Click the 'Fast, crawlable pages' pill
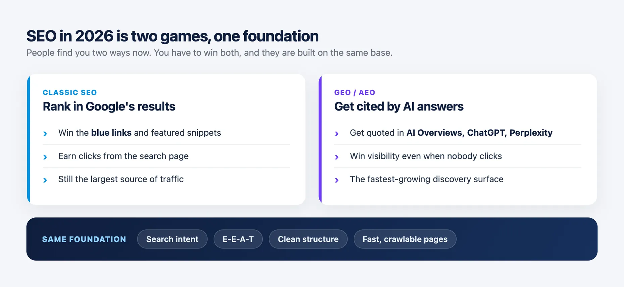This screenshot has width=624, height=287. [x=405, y=239]
